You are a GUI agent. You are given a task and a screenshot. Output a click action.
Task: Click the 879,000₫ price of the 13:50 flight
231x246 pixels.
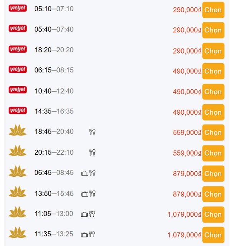click(187, 194)
